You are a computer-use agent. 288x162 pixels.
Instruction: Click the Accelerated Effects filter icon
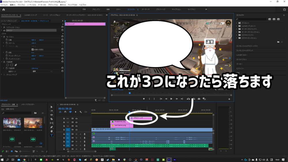tap(270, 19)
